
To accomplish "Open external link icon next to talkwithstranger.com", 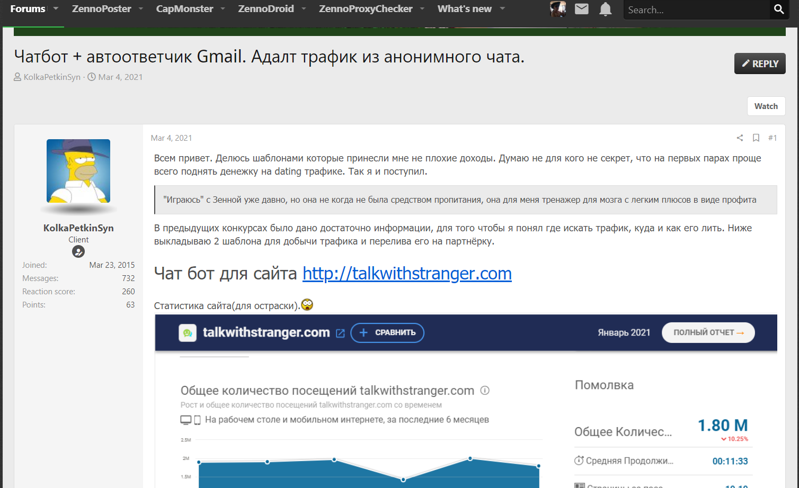I will 340,333.
